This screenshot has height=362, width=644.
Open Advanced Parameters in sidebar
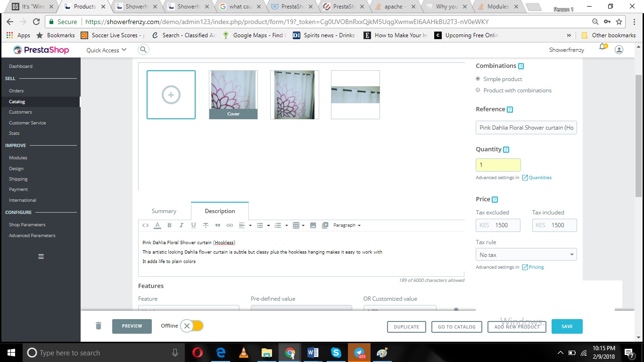tap(32, 235)
